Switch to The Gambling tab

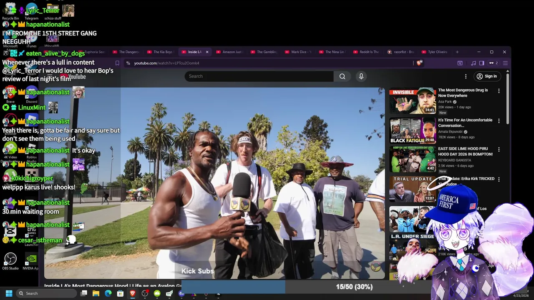[264, 52]
